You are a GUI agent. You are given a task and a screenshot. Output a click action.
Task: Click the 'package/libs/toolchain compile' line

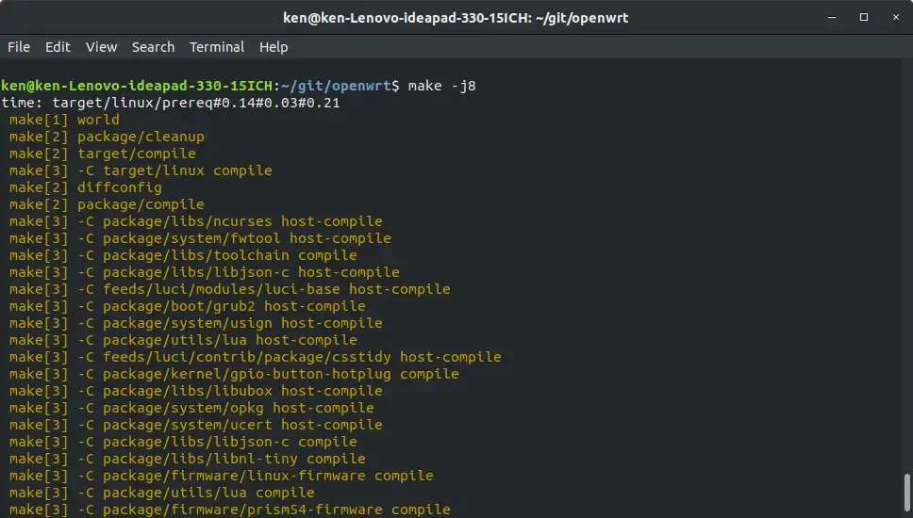pos(183,255)
